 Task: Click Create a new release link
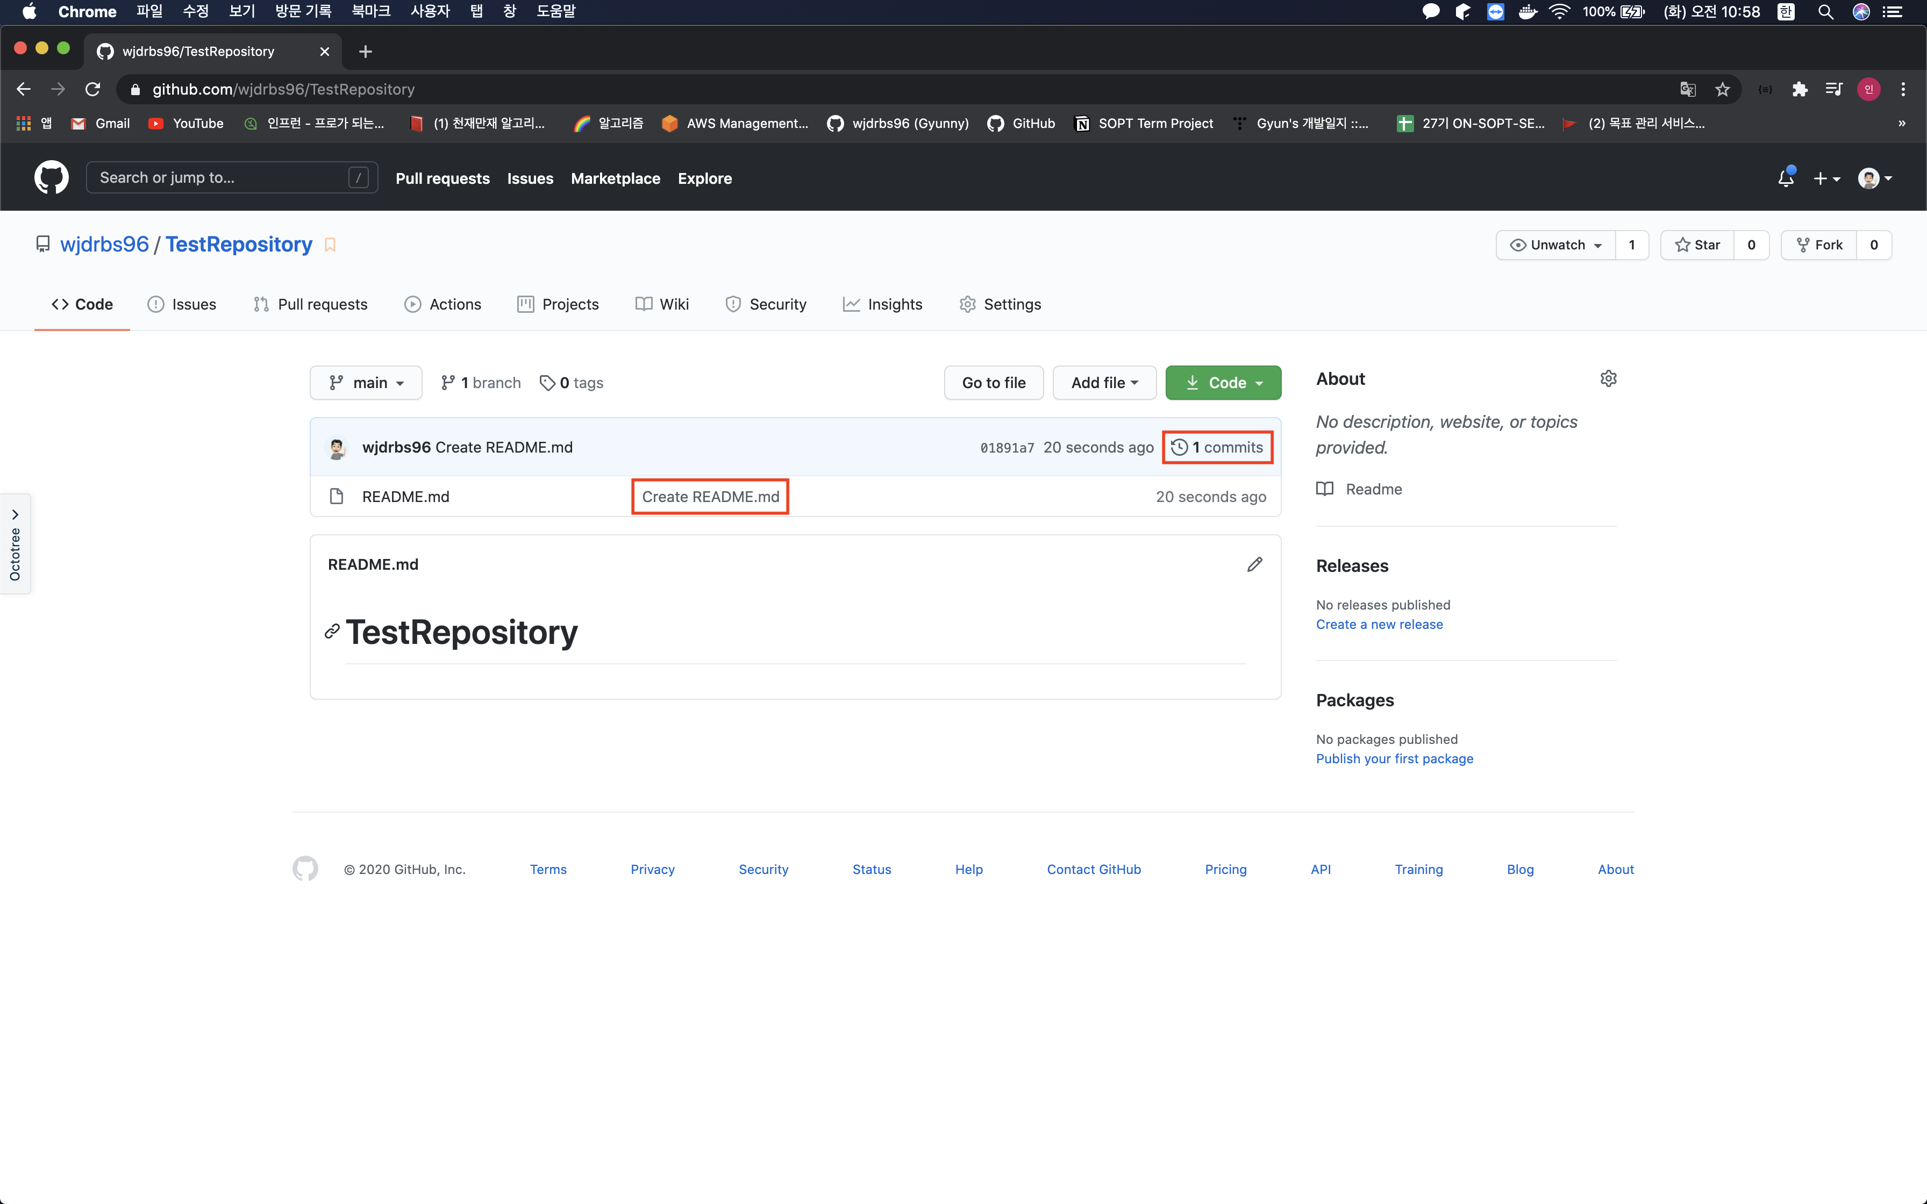pyautogui.click(x=1379, y=624)
